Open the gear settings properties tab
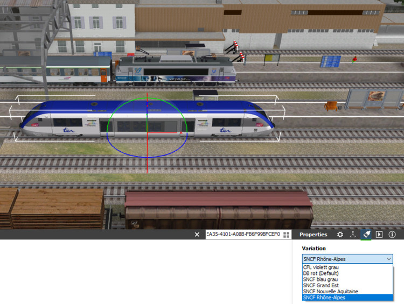This screenshot has width=404, height=304. click(340, 235)
